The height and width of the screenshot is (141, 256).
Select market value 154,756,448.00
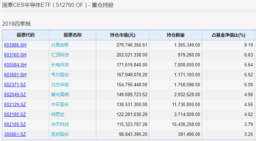point(132,85)
